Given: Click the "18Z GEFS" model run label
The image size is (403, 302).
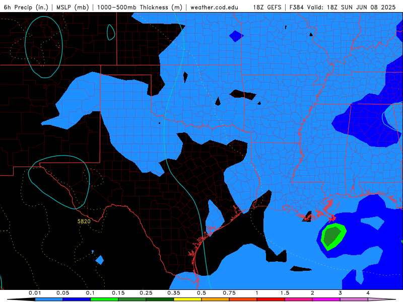Looking at the screenshot, I should (x=267, y=7).
